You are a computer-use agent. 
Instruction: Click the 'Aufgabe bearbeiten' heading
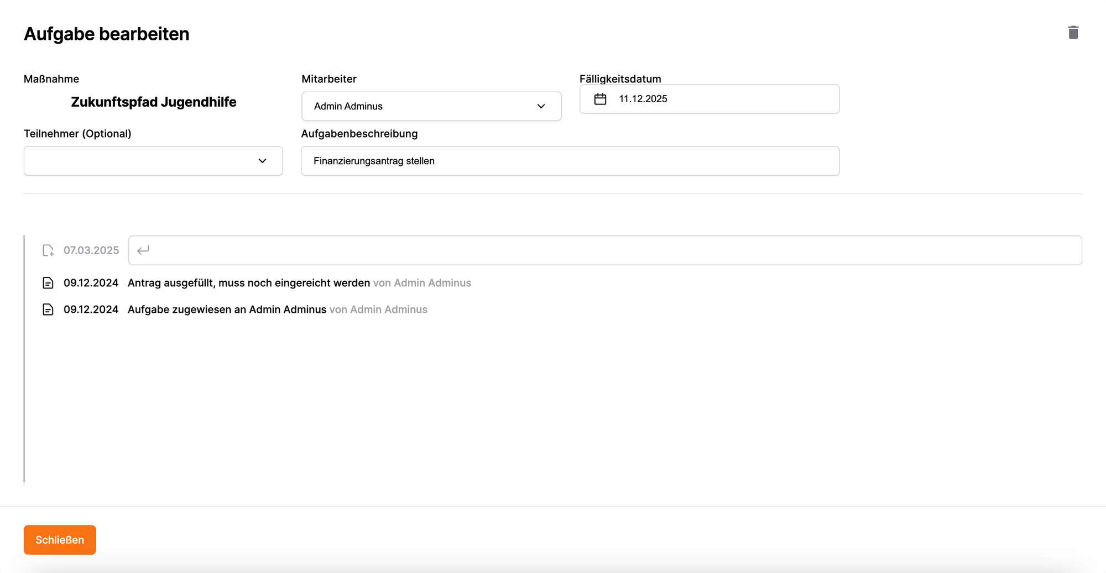pos(107,34)
